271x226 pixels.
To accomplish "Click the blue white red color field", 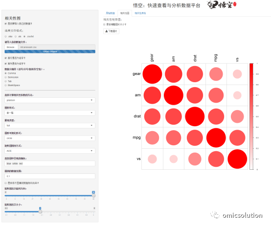I will click(x=50, y=163).
